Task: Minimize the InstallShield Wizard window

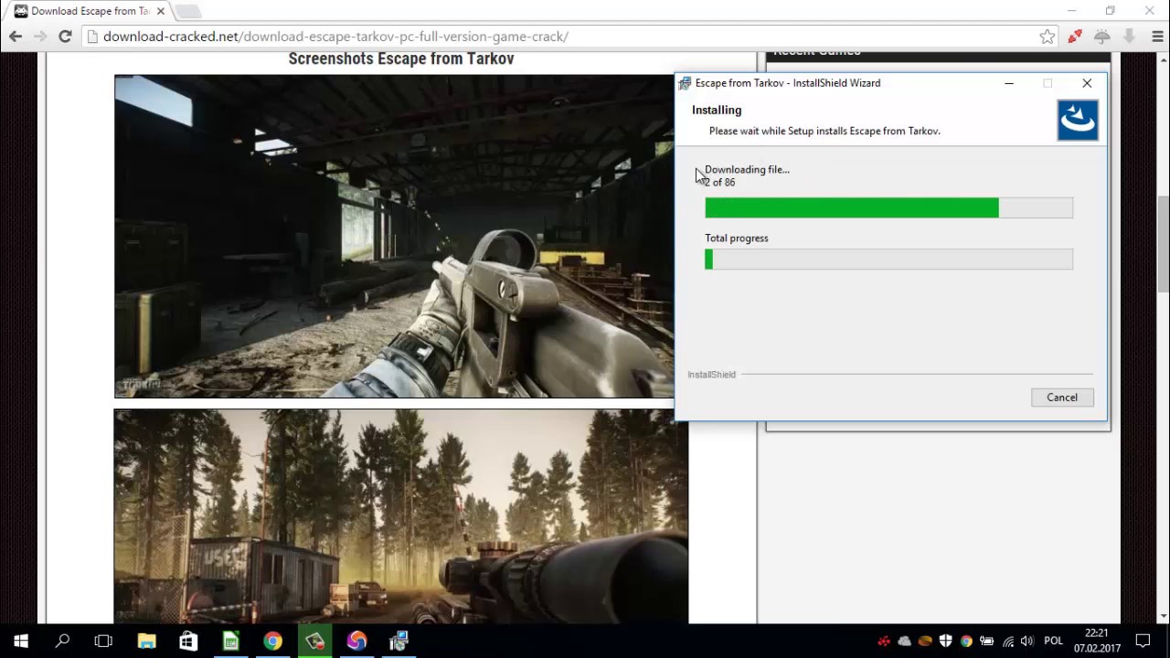Action: 1009,83
